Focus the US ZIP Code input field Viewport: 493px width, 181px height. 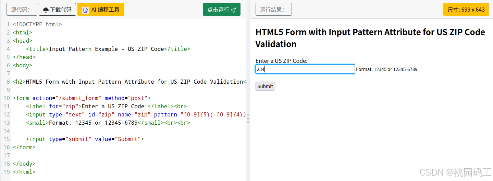pyautogui.click(x=305, y=69)
